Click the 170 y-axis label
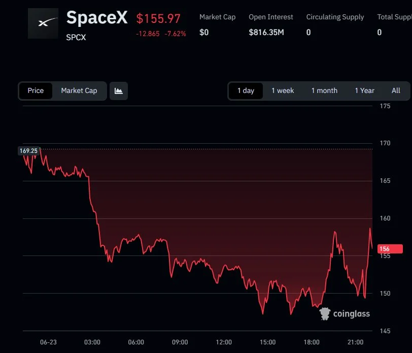412x353 pixels. pos(385,143)
